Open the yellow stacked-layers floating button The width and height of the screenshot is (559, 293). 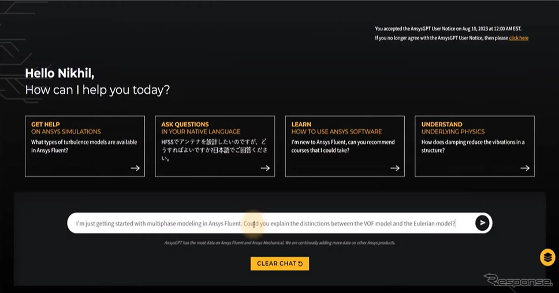(547, 257)
